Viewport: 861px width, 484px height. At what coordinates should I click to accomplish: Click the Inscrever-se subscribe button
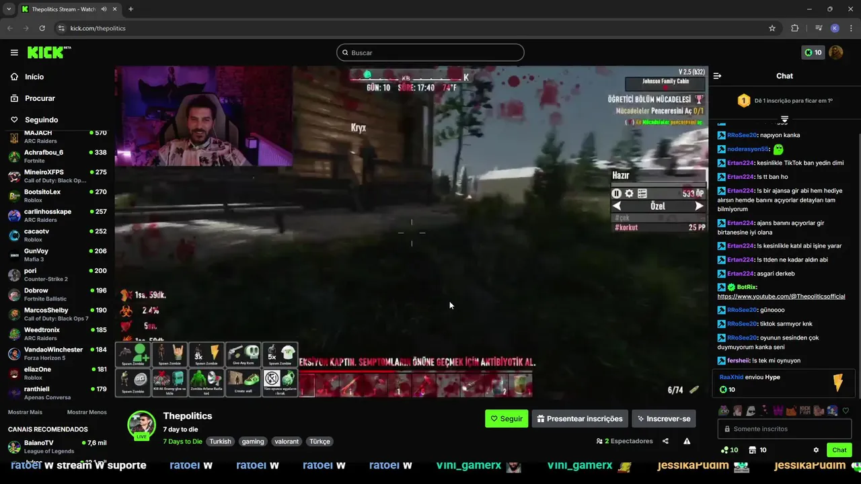664,419
